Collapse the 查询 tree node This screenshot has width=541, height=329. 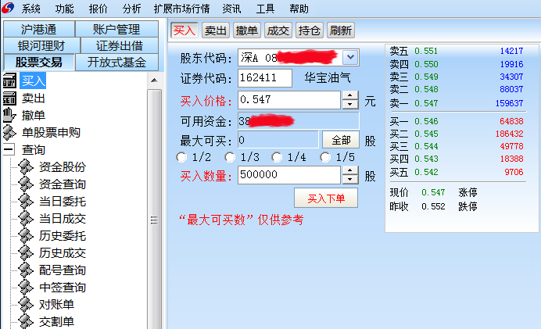click(9, 150)
